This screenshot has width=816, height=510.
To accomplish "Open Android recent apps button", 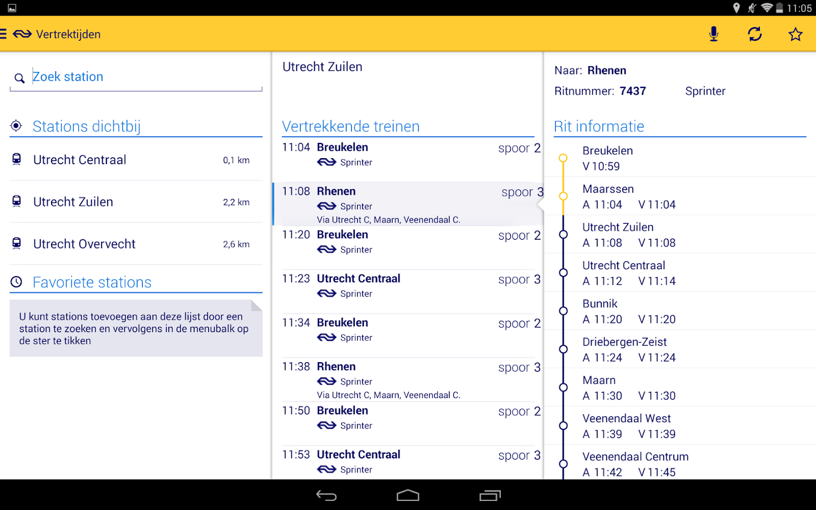I will (490, 496).
